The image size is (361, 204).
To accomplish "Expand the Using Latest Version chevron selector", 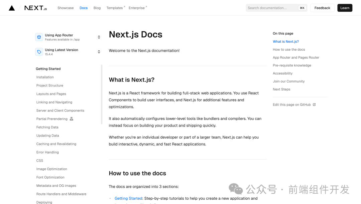I will [x=99, y=52].
